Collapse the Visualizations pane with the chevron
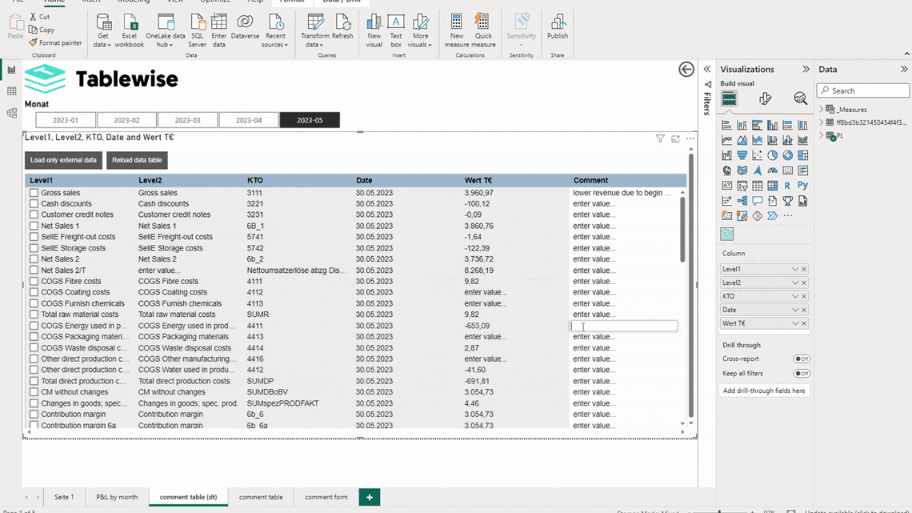 tap(806, 70)
